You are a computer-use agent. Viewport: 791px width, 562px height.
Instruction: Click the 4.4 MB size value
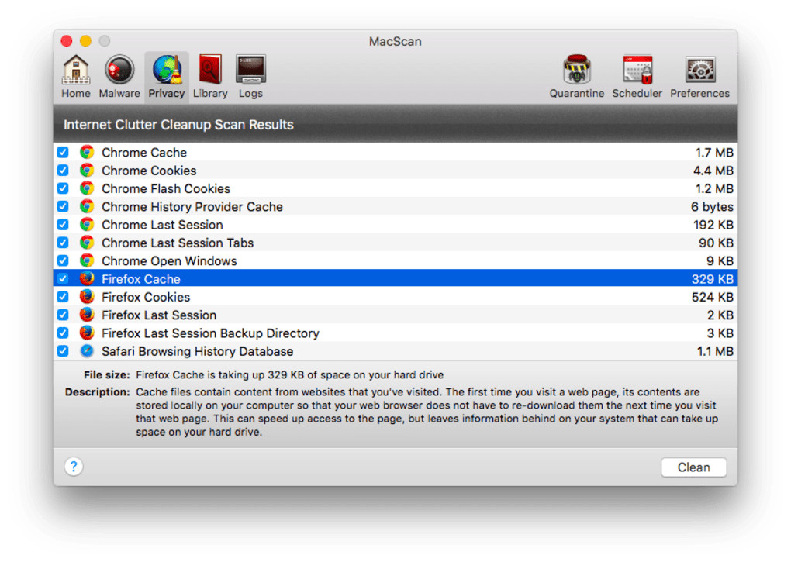pos(713,171)
